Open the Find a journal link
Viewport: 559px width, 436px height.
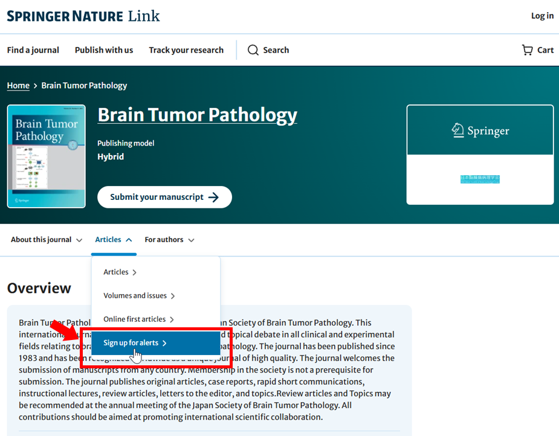[x=33, y=50]
